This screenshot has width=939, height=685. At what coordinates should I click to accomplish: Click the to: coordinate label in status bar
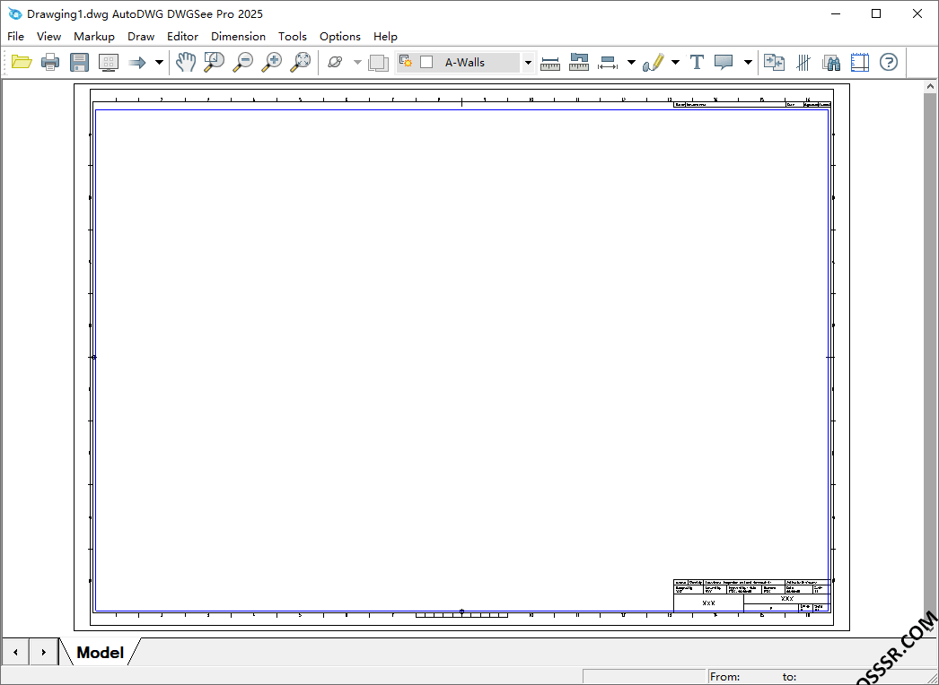pyautogui.click(x=789, y=677)
